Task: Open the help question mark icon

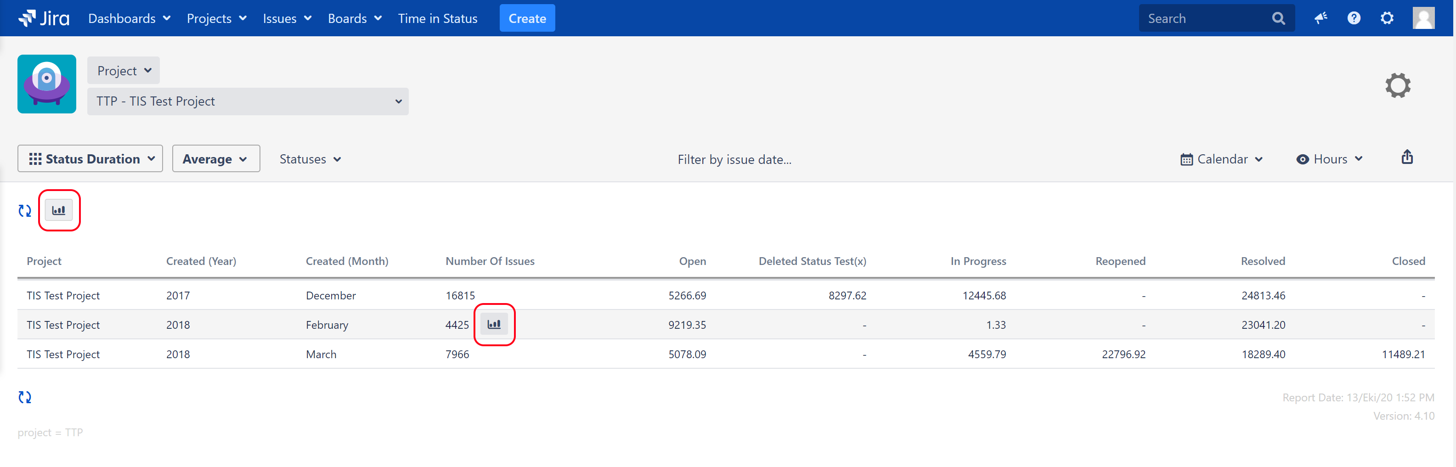Action: 1353,19
